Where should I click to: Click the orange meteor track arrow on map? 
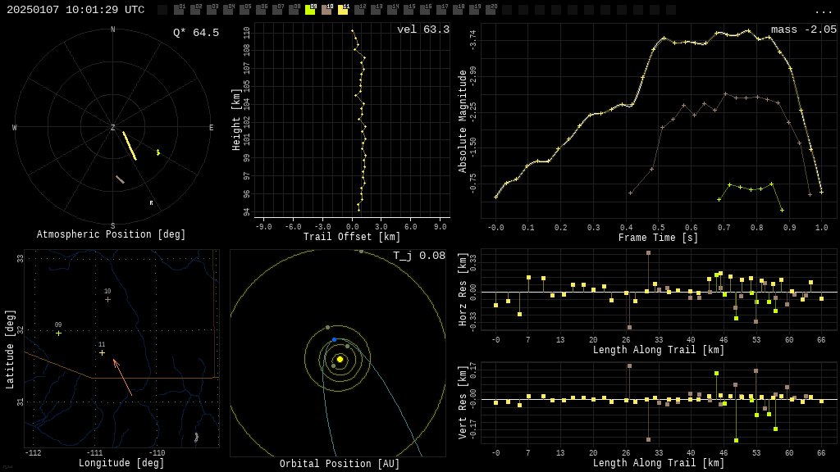(123, 378)
